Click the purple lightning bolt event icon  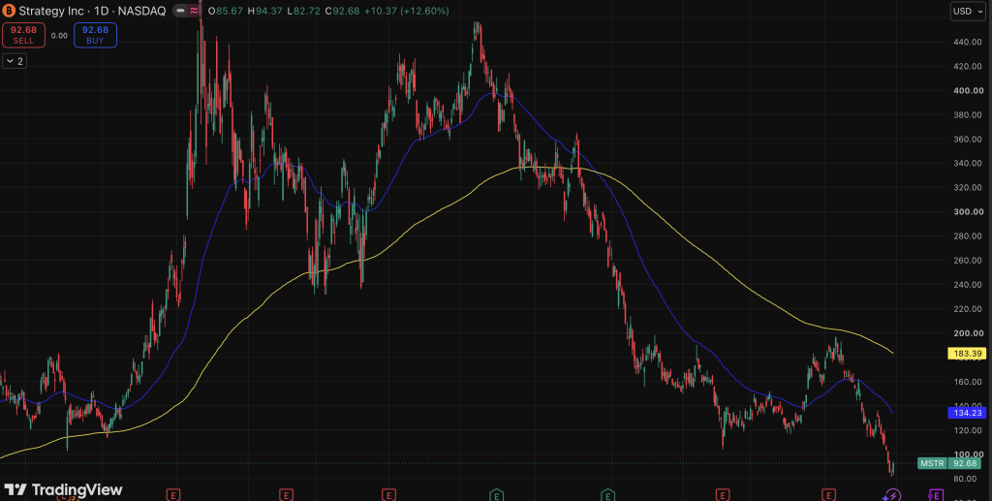(x=892, y=494)
